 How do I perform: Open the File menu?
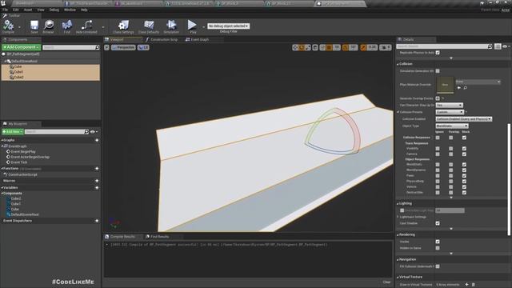pos(6,10)
